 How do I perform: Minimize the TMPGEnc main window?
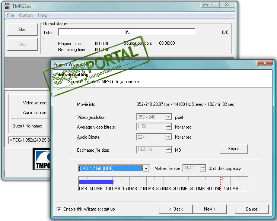point(206,5)
